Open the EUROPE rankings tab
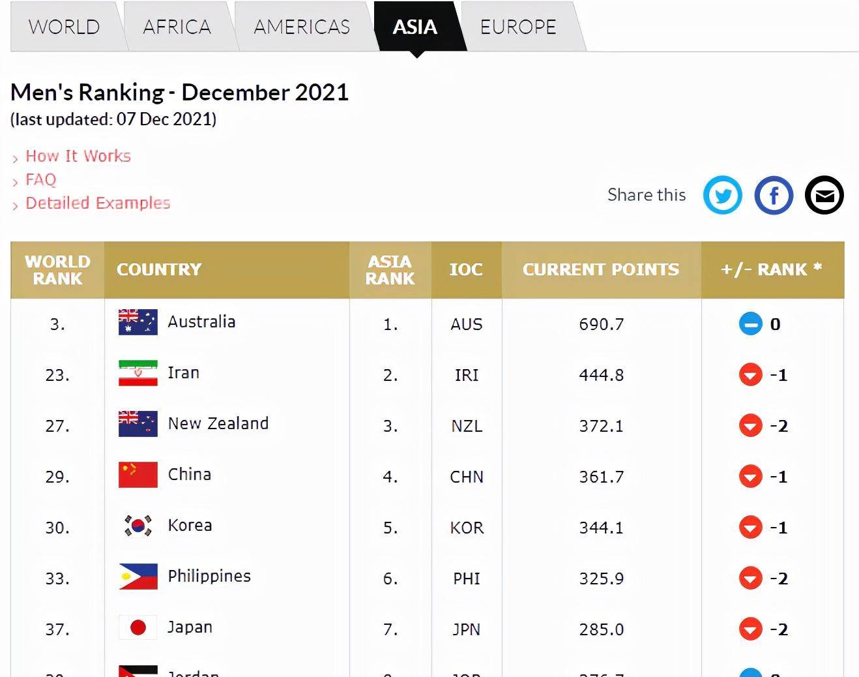The height and width of the screenshot is (677, 859). click(x=518, y=27)
